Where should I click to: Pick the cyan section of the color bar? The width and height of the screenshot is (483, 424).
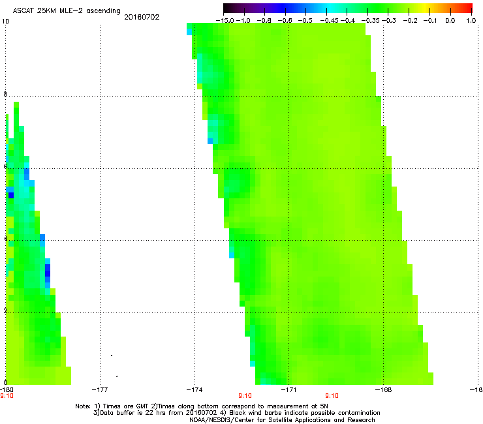point(331,8)
